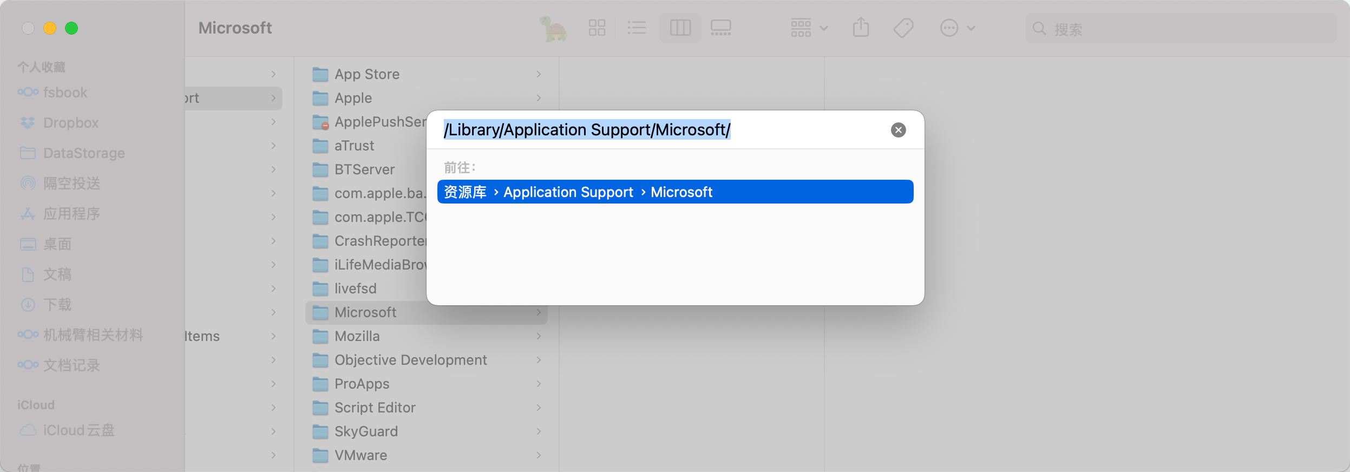Select the 资源库 › Application Support › Microsoft suggestion

(x=676, y=192)
